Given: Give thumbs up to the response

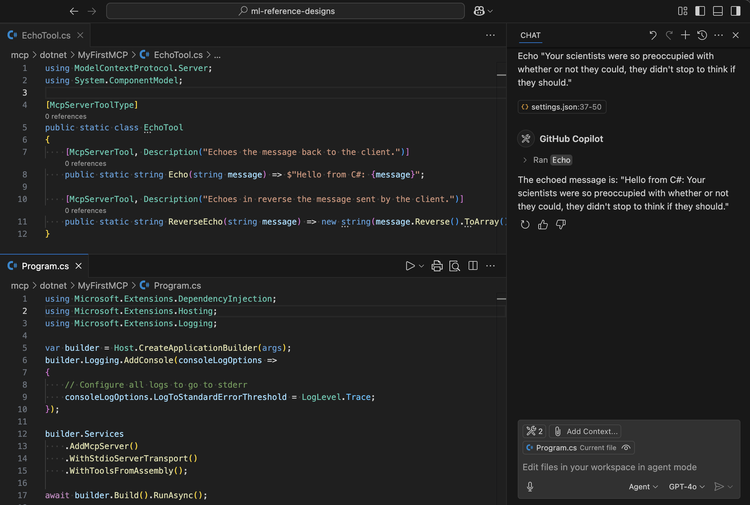Looking at the screenshot, I should (543, 225).
